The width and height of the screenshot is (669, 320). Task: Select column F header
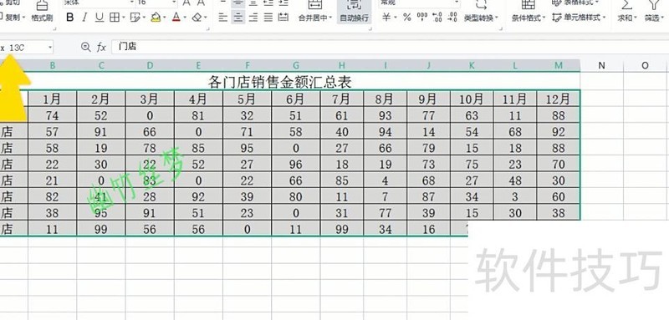click(x=247, y=65)
